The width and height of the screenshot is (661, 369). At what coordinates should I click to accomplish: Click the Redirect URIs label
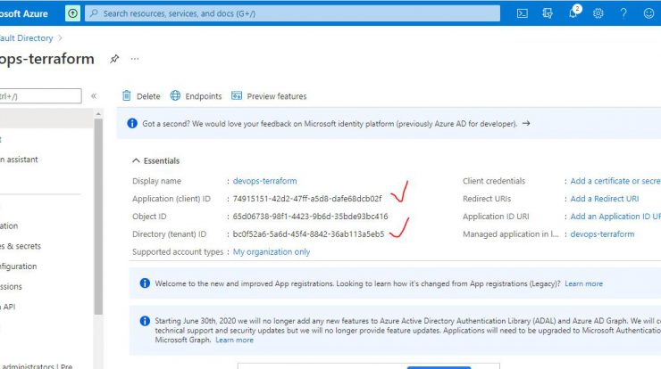(487, 199)
